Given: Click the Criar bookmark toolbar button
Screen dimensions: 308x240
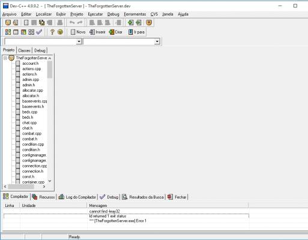Looking at the screenshot, I should click(116, 32).
